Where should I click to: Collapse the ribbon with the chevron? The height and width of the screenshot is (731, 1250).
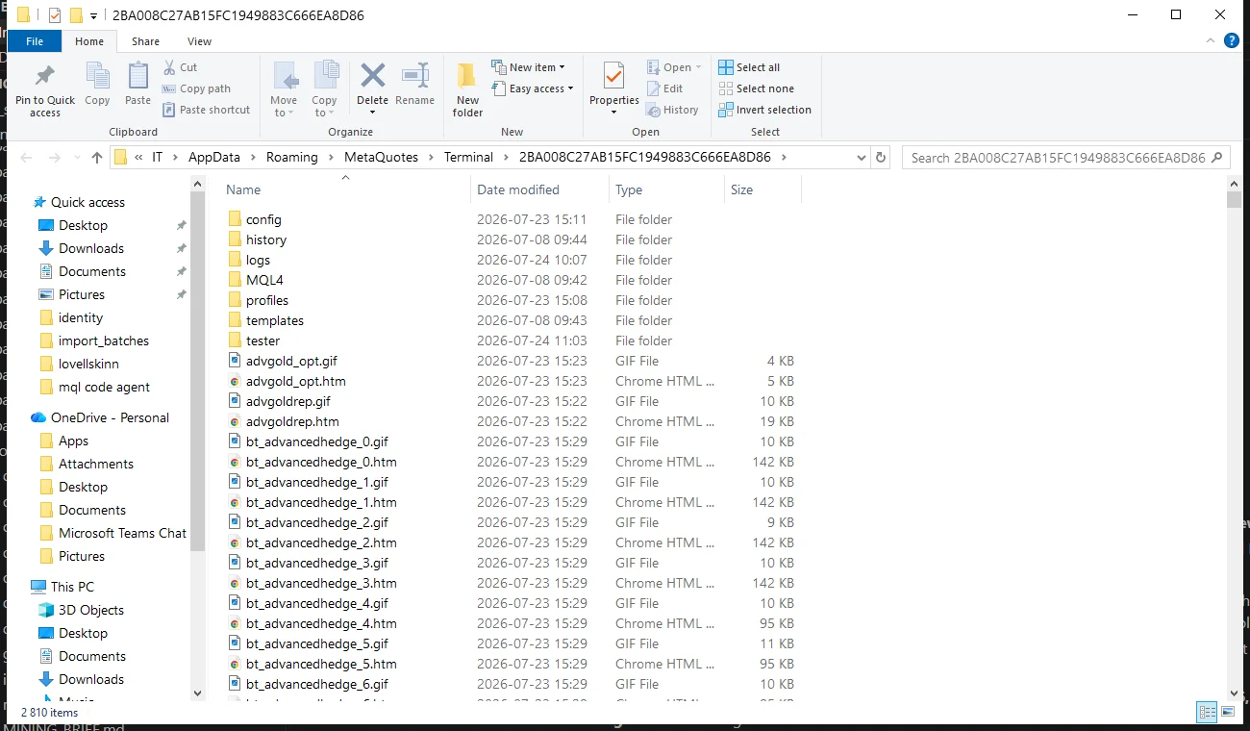coord(1212,41)
